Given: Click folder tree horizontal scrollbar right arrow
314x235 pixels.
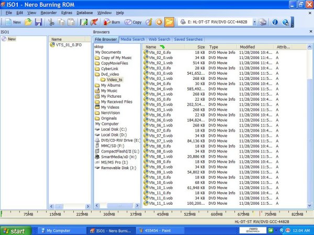Looking at the screenshot, I should point(137,205).
